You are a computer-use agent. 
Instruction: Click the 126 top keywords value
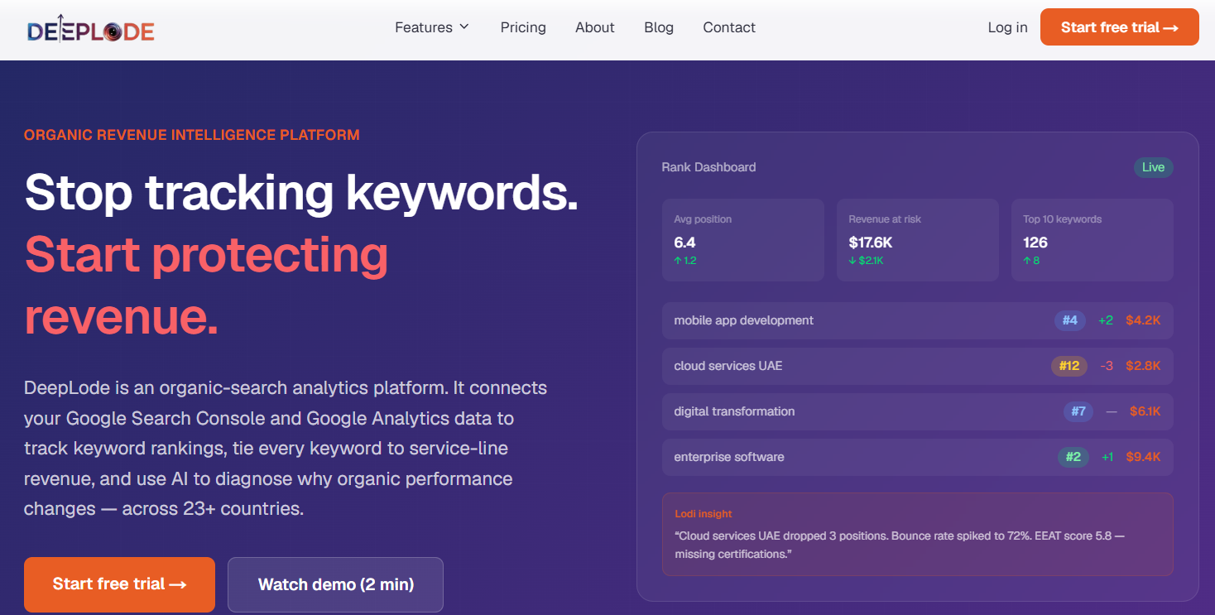1035,243
